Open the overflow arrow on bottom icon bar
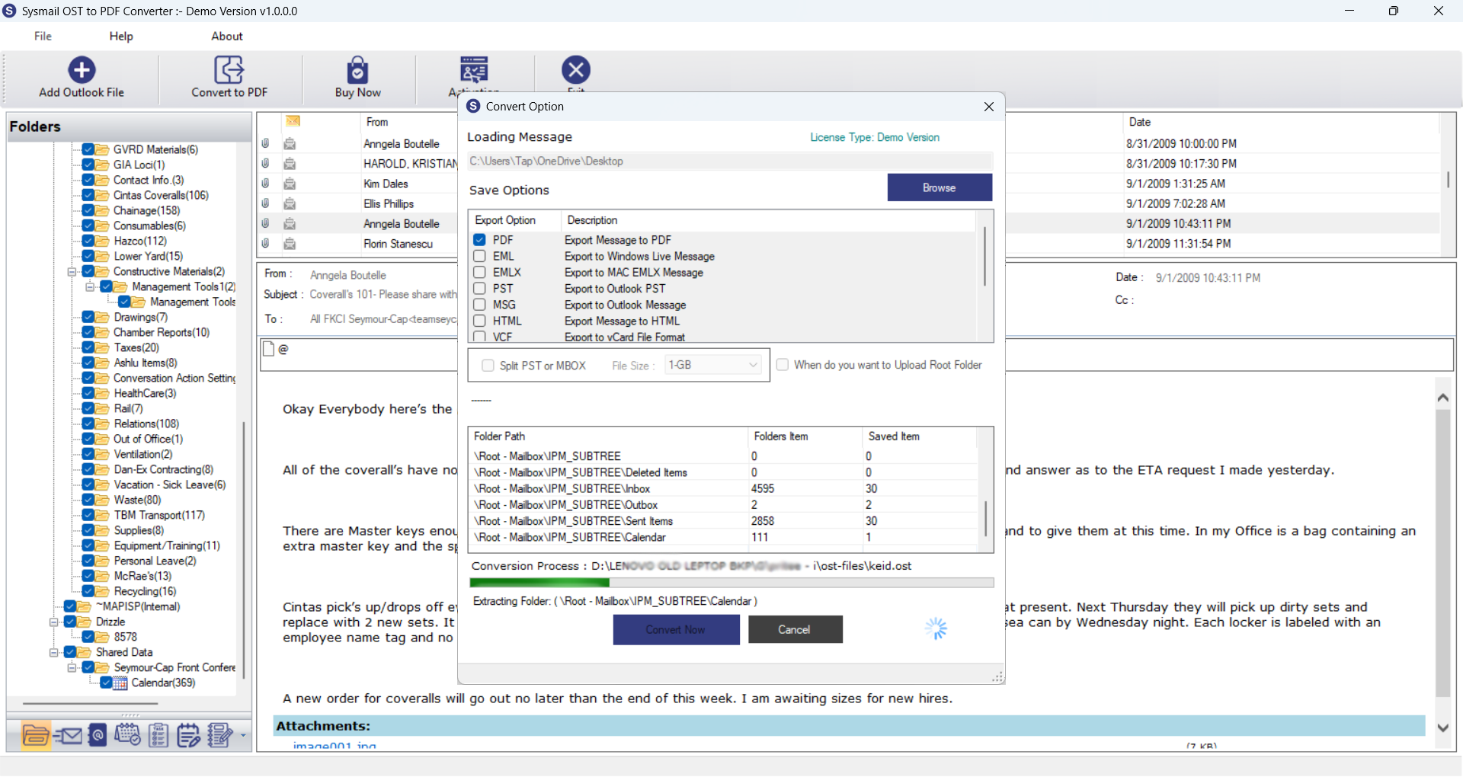Viewport: 1463px width, 777px height. tap(243, 736)
